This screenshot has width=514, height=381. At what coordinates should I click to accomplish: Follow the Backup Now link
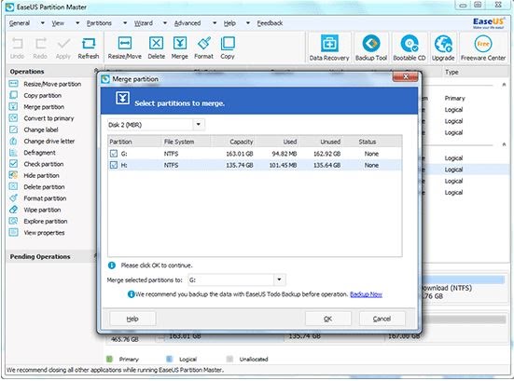coord(366,294)
